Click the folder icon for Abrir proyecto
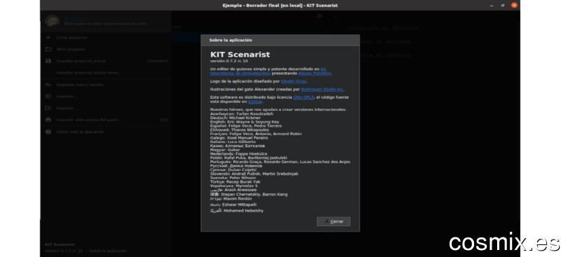This screenshot has width=561, height=257. click(48, 49)
